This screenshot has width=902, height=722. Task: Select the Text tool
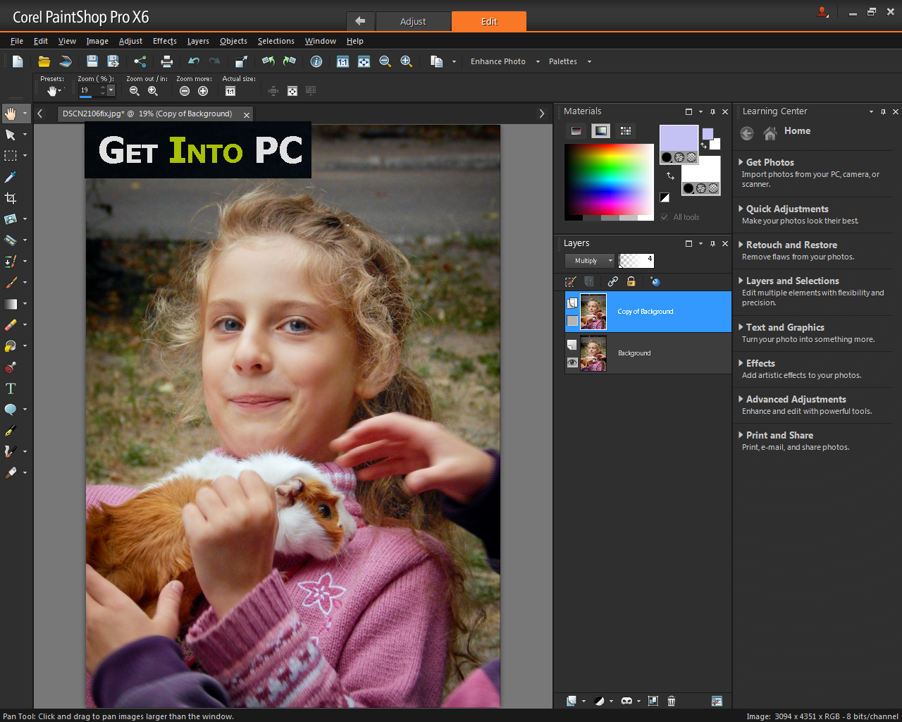[x=11, y=388]
